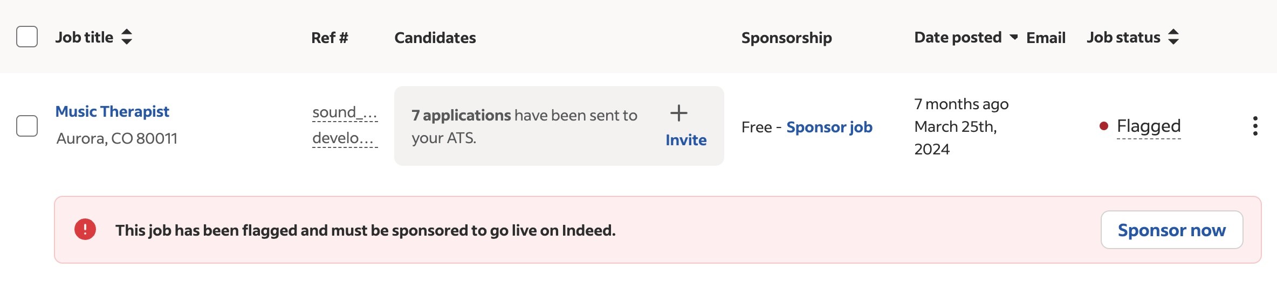Click the Sponsor job link
Viewport: 1277px width, 283px height.
coord(829,127)
